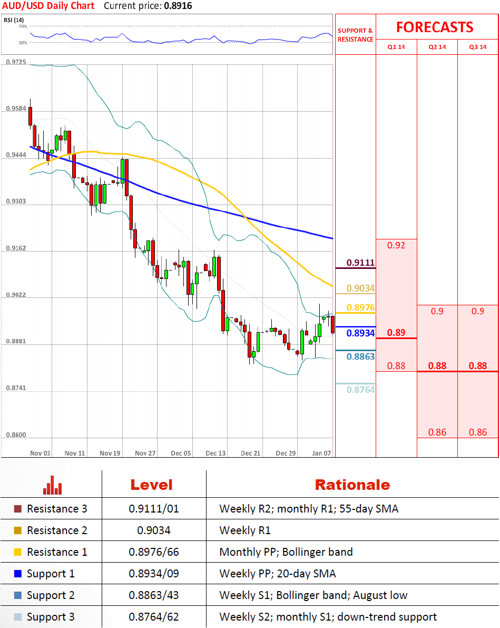Click the 0.9022 price axis label
Viewport: 500px width, 628px height.
16,295
